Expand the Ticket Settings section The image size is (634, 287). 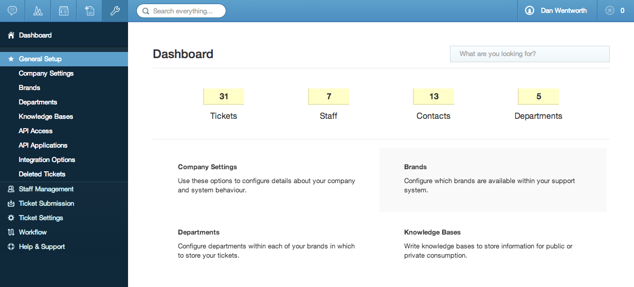pyautogui.click(x=64, y=218)
